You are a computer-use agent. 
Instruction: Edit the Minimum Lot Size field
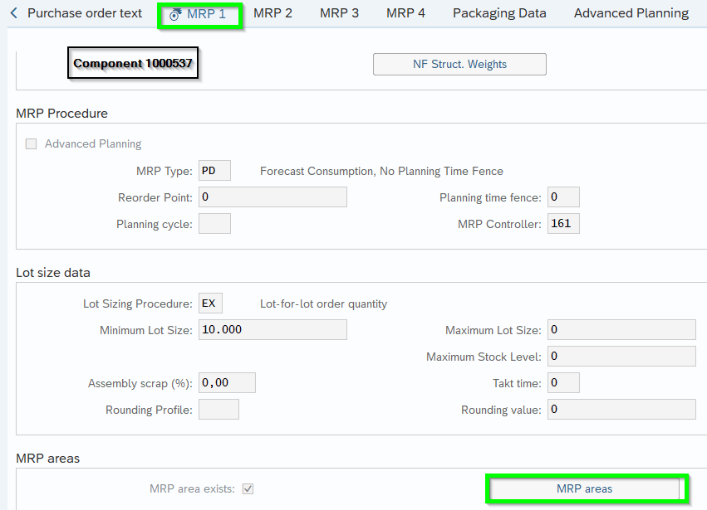tap(272, 330)
